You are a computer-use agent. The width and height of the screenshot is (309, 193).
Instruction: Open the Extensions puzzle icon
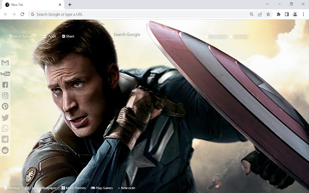(279, 14)
